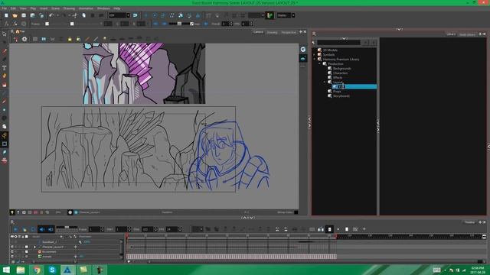Select the Props folder in Library
The width and height of the screenshot is (490, 275).
(337, 92)
